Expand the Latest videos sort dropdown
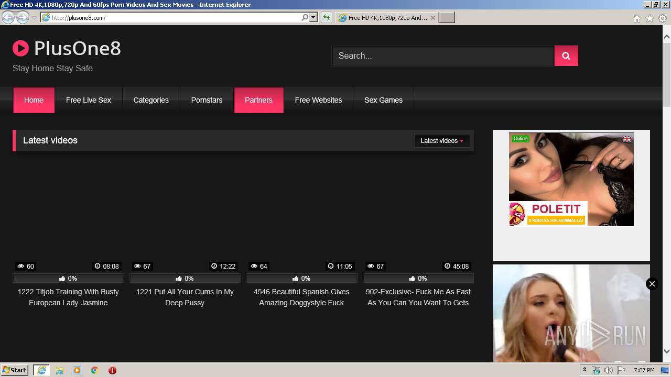Image resolution: width=671 pixels, height=377 pixels. (x=442, y=141)
